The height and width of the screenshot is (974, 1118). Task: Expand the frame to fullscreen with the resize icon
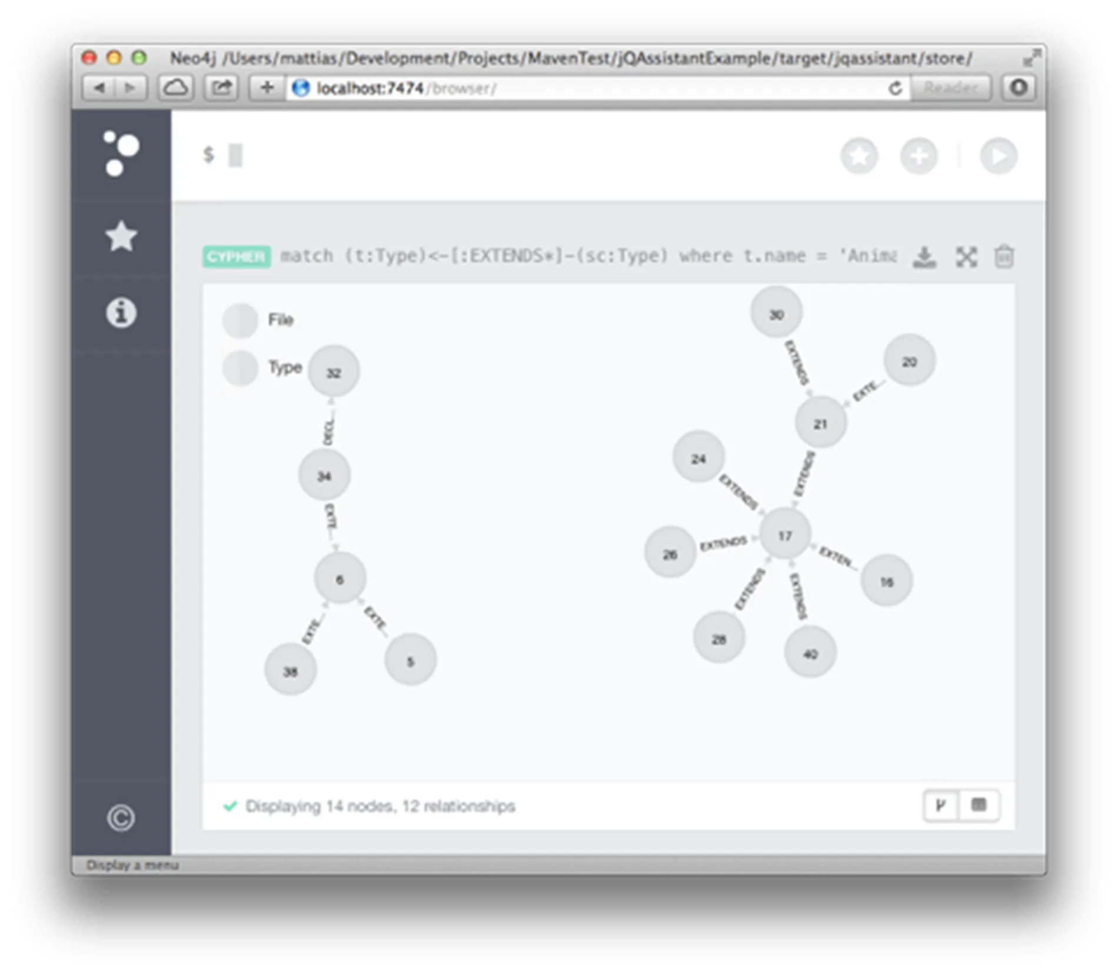(x=965, y=257)
